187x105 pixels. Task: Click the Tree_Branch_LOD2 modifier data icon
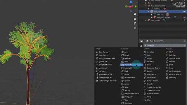click(x=175, y=17)
